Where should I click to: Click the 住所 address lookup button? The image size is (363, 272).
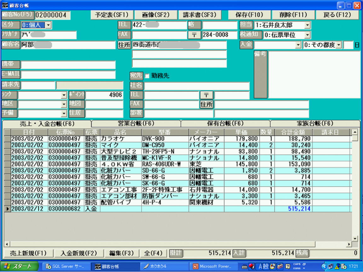pyautogui.click(x=124, y=45)
